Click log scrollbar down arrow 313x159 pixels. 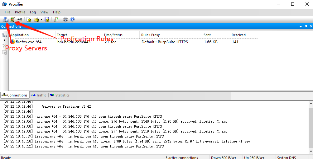pos(311,151)
